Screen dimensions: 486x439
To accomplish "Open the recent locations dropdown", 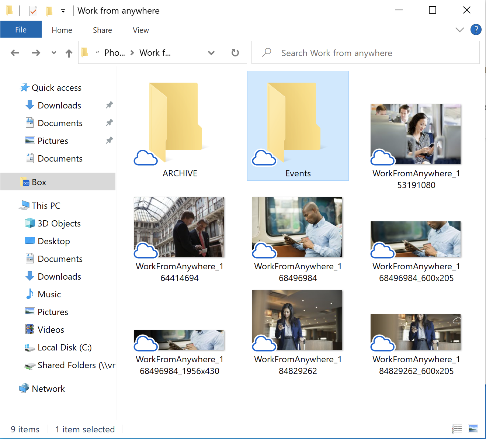I will coord(54,53).
